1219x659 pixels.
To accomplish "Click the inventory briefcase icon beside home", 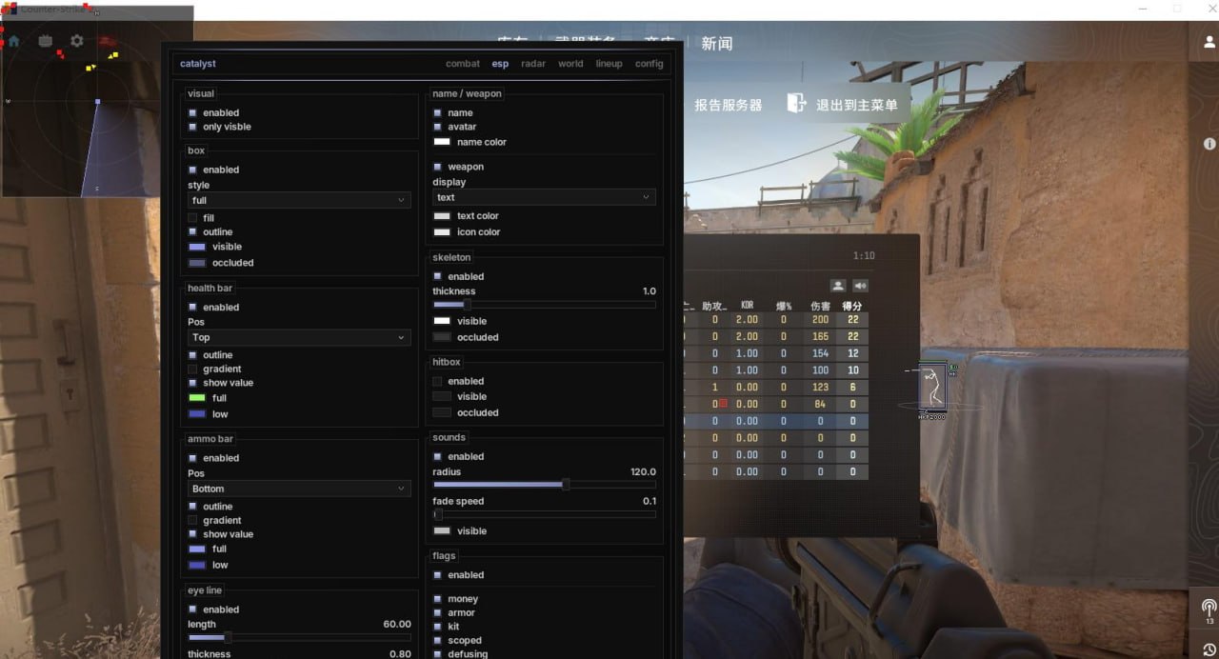I will click(x=45, y=41).
